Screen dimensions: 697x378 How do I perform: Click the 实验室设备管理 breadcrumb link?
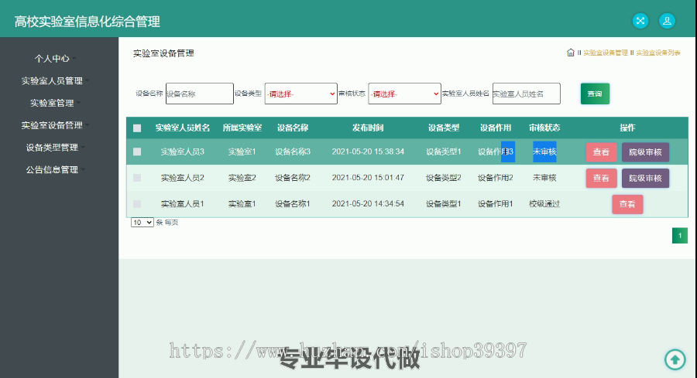tap(606, 53)
